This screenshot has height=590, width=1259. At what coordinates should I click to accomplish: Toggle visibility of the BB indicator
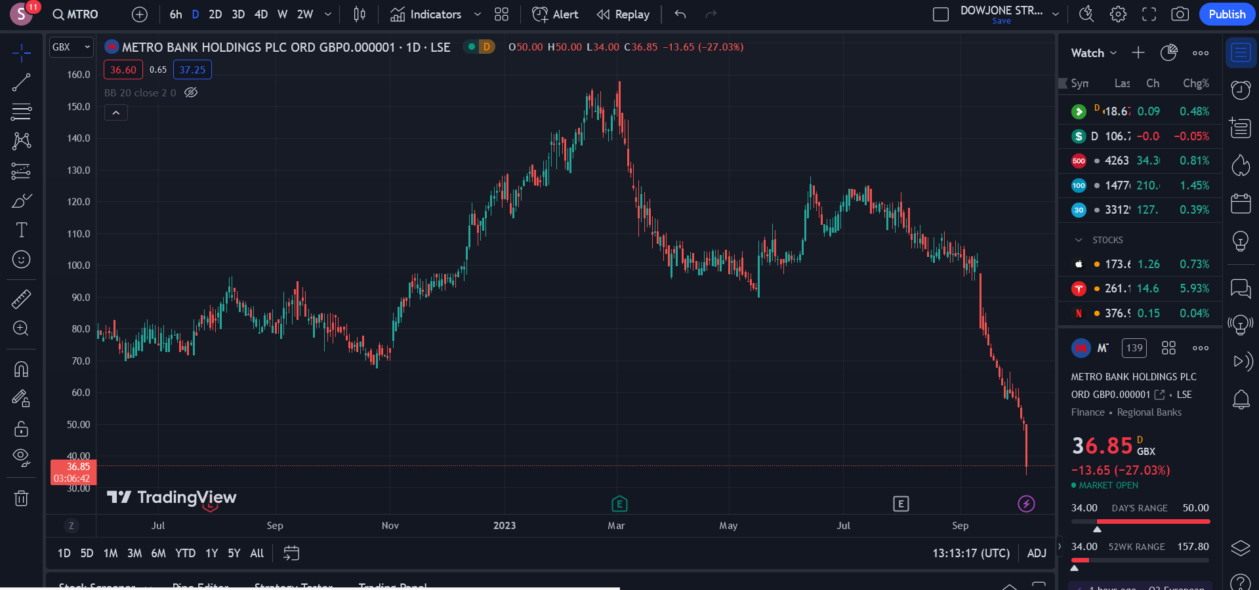click(x=191, y=92)
